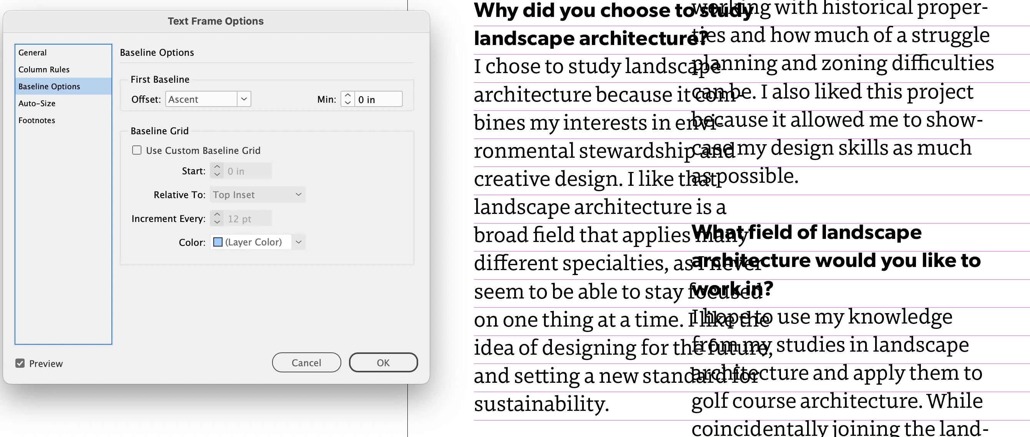Open the First Baseline Offset dropdown

point(244,99)
